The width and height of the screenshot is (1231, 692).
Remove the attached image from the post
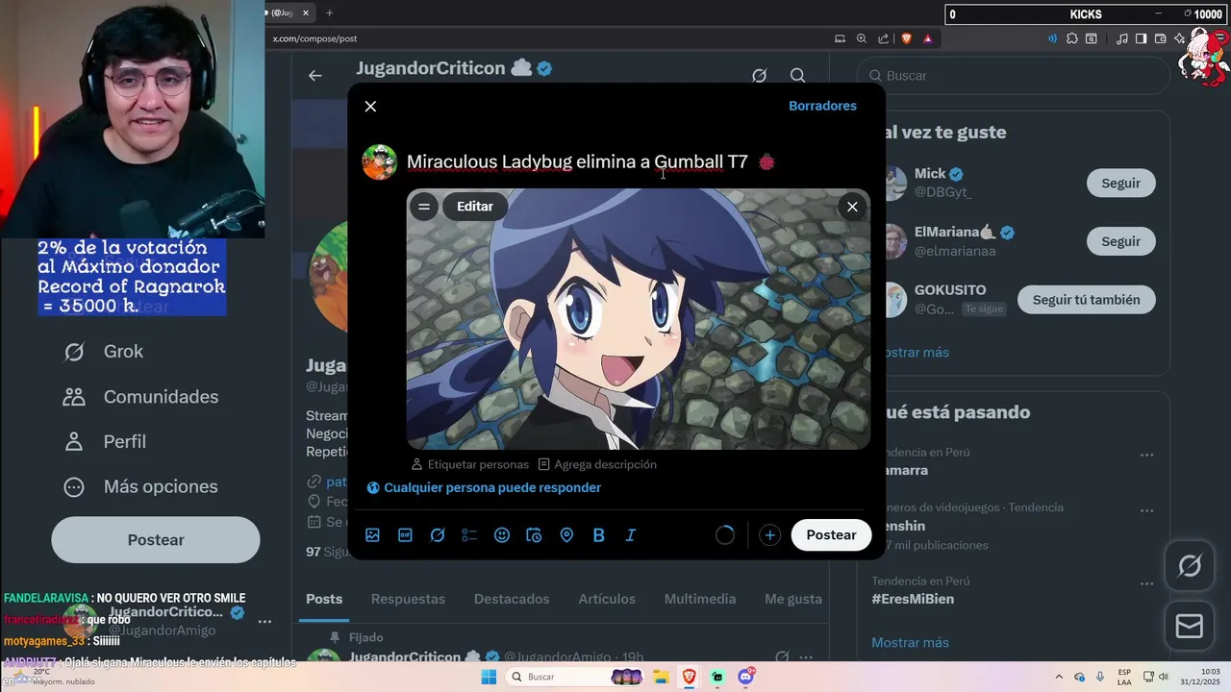tap(852, 207)
